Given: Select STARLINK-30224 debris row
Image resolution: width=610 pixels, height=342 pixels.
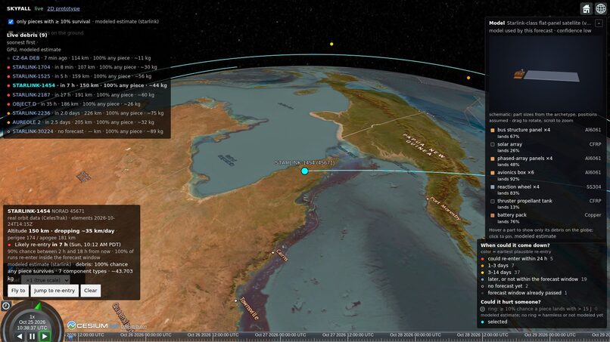Looking at the screenshot, I should [86, 131].
